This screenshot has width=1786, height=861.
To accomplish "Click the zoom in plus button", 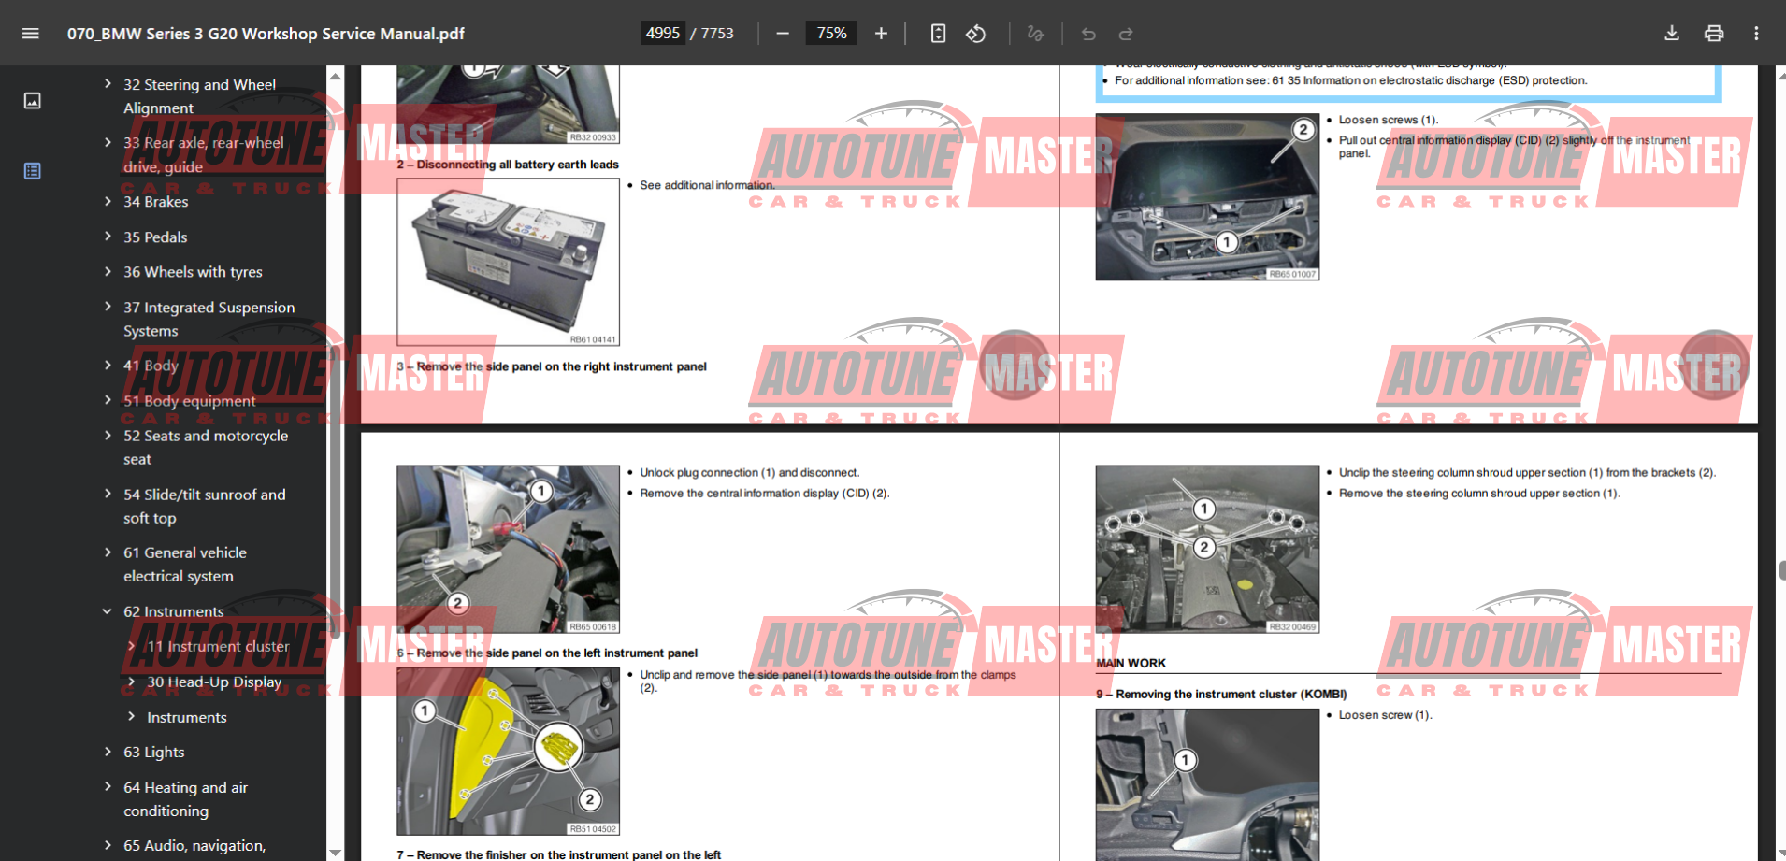I will [x=881, y=34].
